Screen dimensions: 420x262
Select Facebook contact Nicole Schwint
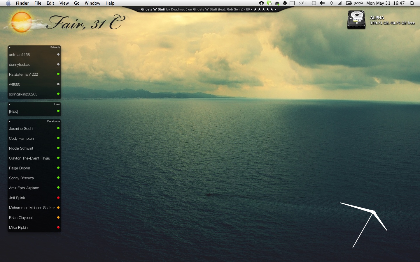click(x=34, y=148)
